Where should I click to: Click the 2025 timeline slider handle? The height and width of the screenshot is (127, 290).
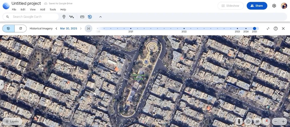[255, 29]
